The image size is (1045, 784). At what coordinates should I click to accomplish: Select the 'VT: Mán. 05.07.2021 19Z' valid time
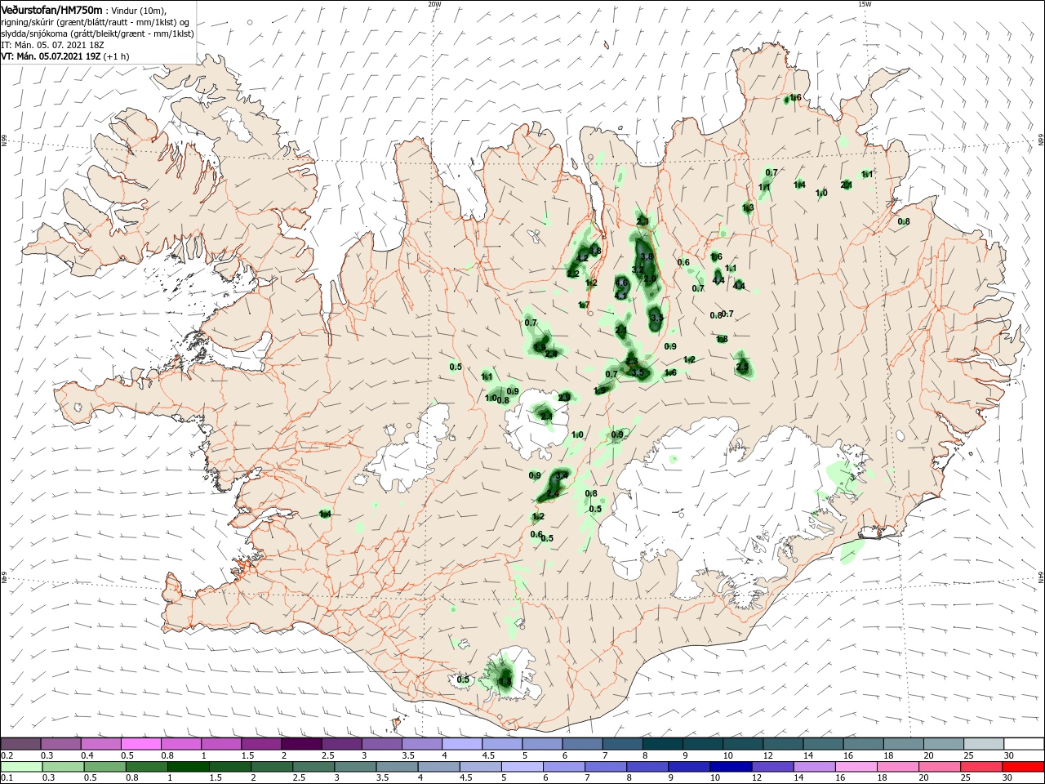click(51, 56)
